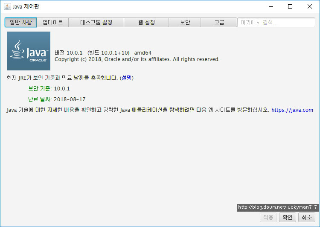Click the amd64 architecture text

pos(143,53)
